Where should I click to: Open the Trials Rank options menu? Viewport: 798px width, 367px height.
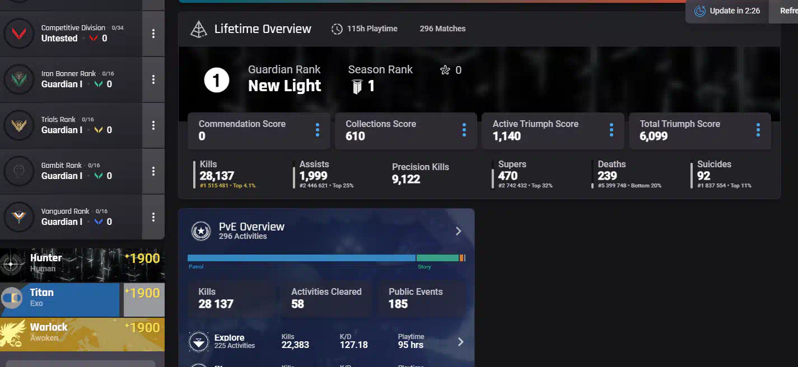(153, 125)
